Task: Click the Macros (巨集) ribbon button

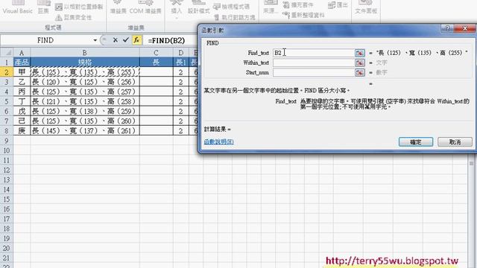Action: tap(43, 8)
